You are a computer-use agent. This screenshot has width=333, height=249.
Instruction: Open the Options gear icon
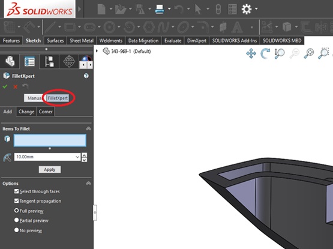click(247, 9)
